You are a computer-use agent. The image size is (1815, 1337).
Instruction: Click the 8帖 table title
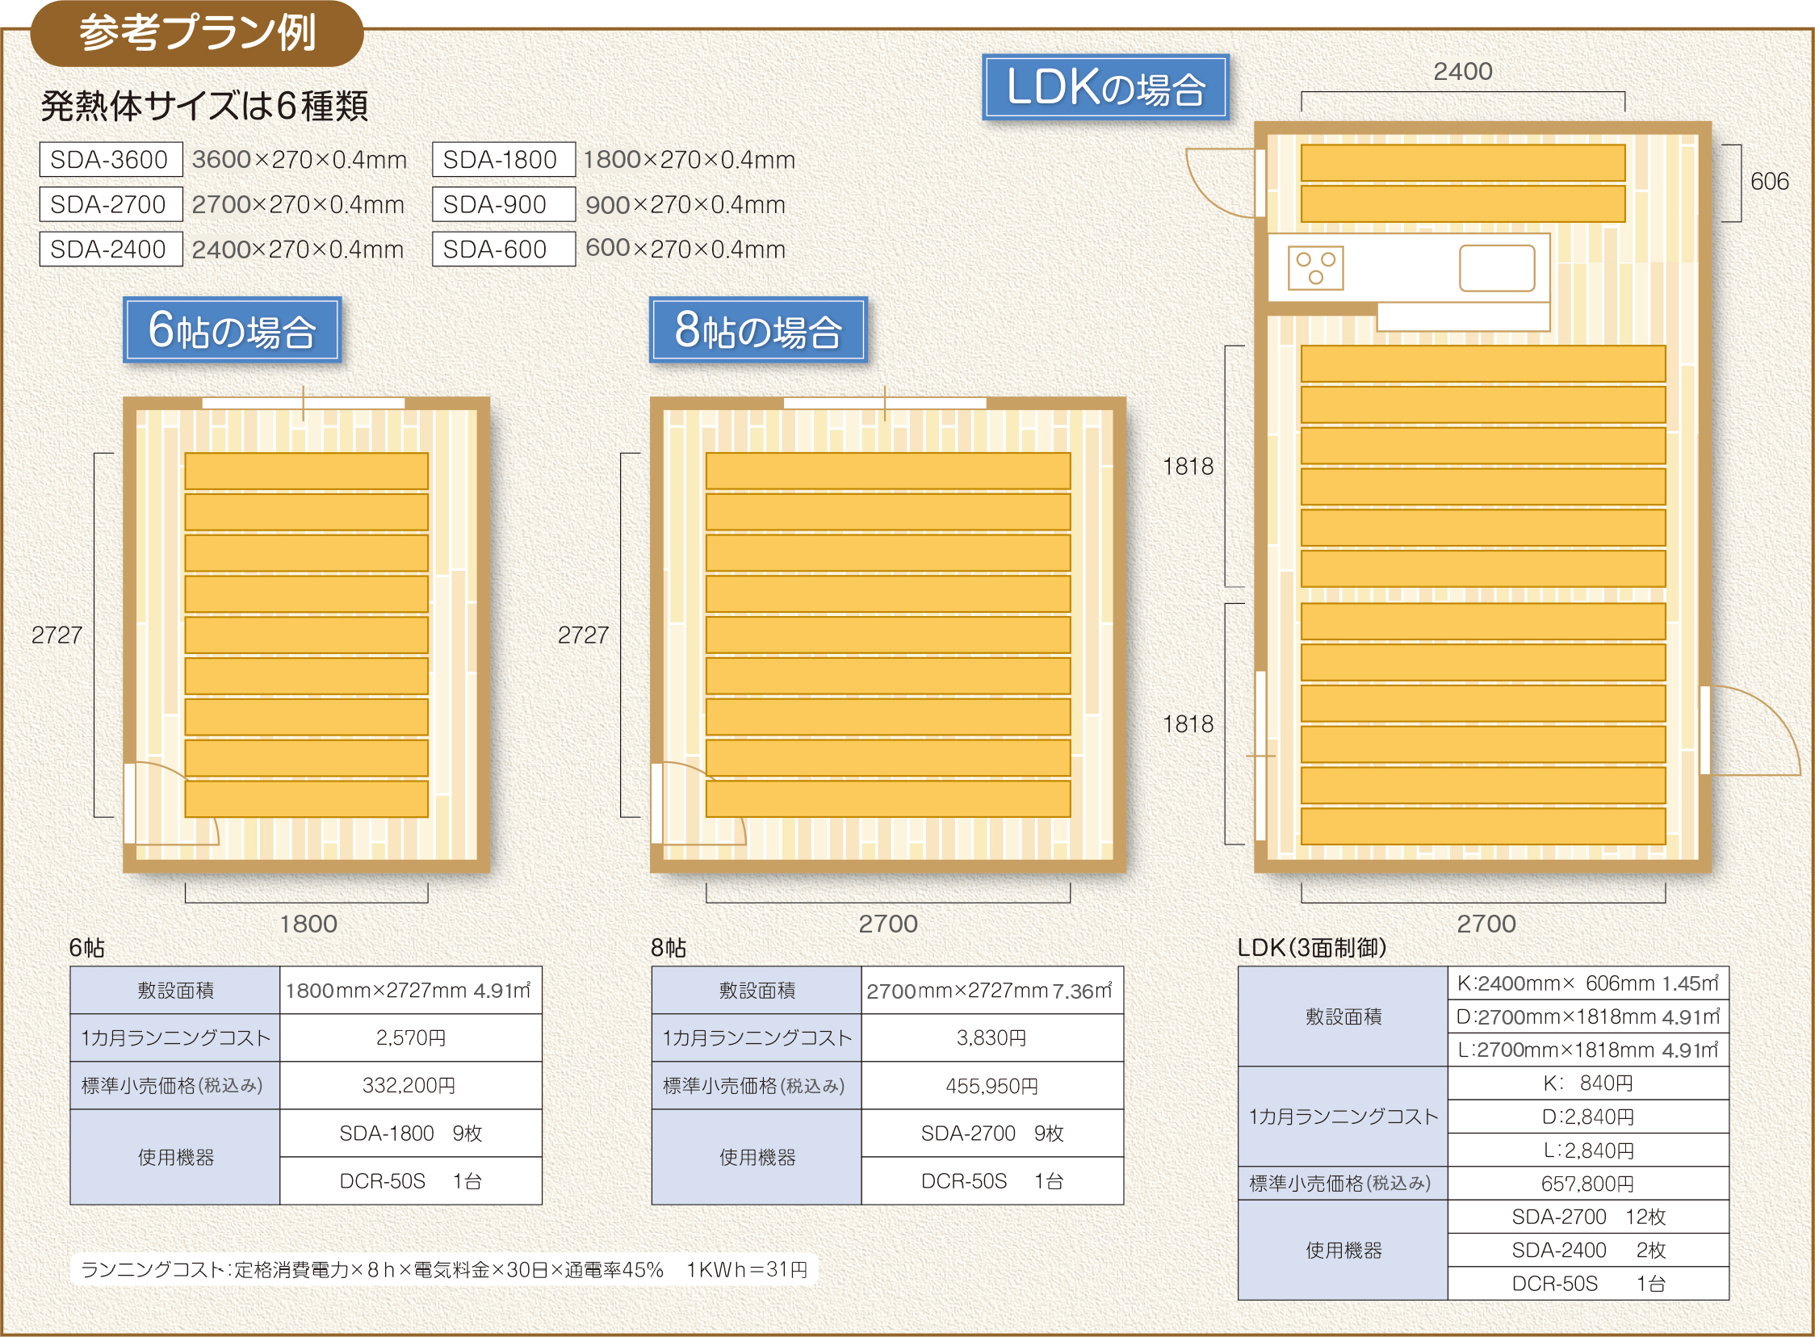[x=669, y=948]
